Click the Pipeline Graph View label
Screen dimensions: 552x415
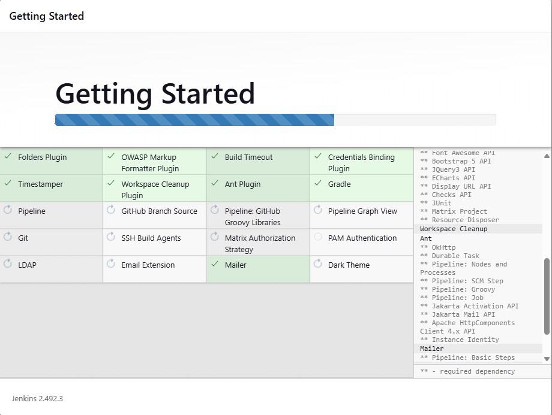(x=362, y=211)
